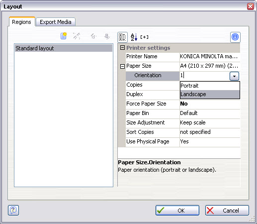Click the Paper Bin value Default
Screen dimensions: 257x224
(x=189, y=113)
